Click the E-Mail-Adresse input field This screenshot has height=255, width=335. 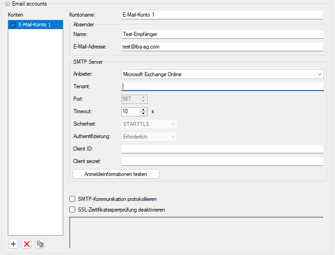(222, 47)
